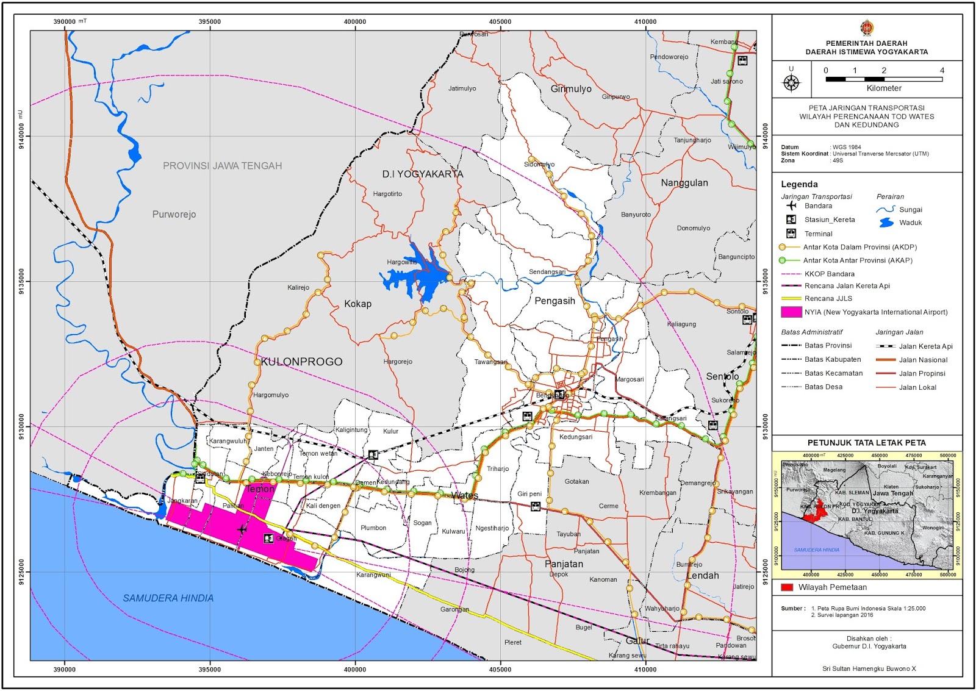Pick the red Wilayah Pemetaan swatch
976x691 pixels.
(787, 587)
